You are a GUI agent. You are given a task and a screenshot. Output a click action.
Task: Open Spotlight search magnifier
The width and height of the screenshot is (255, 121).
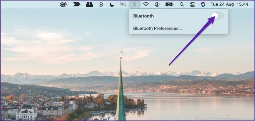(182, 4)
